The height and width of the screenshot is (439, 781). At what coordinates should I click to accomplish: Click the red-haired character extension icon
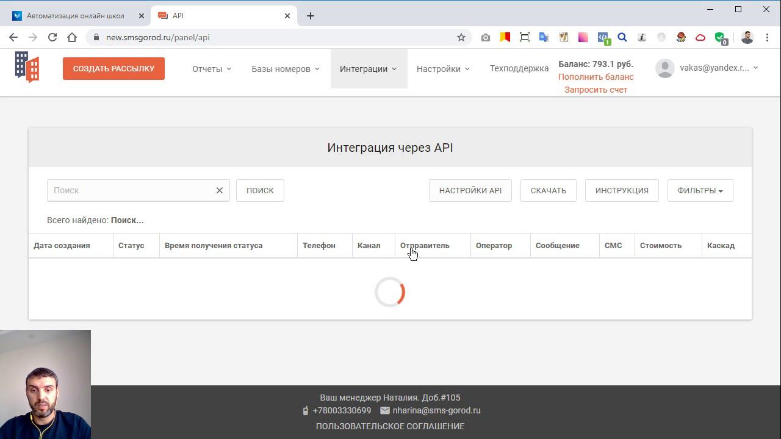coord(681,37)
